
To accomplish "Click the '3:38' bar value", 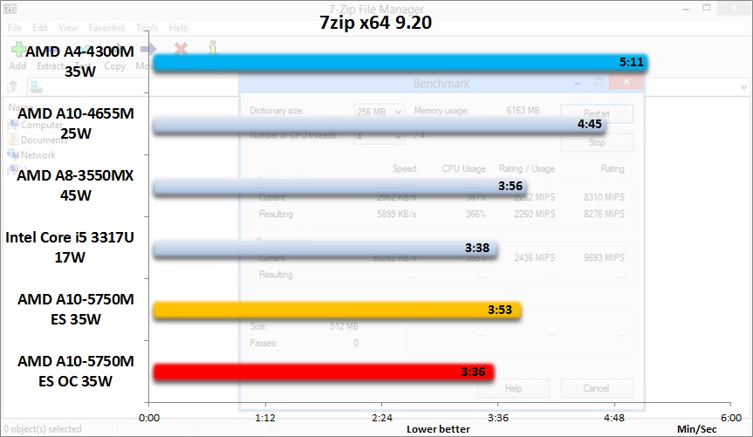I will (x=477, y=248).
